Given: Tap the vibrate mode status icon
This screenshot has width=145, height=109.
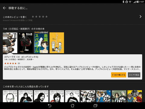Looking at the screenshot, I should [127, 2].
